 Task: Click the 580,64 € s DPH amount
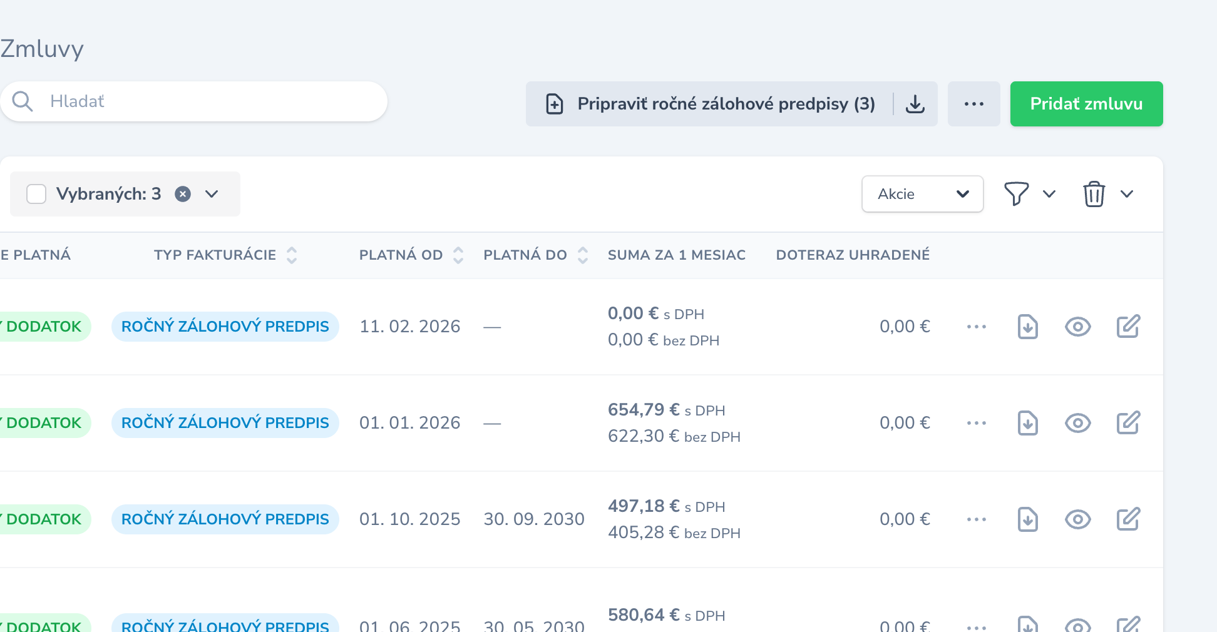(x=667, y=616)
